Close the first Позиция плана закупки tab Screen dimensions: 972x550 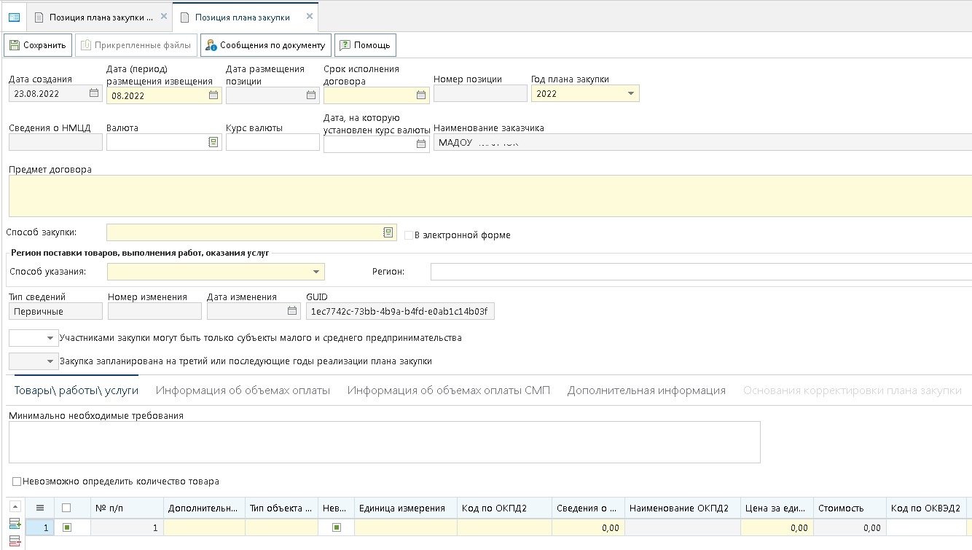(x=163, y=16)
